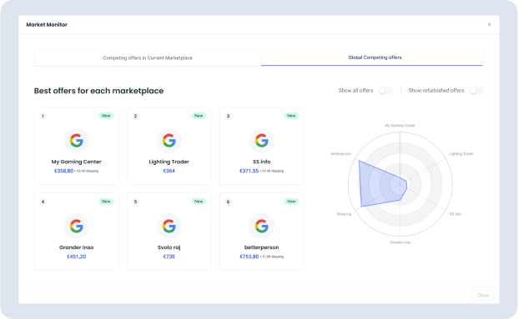Click the €730 price on Svolo raj

pos(169,257)
